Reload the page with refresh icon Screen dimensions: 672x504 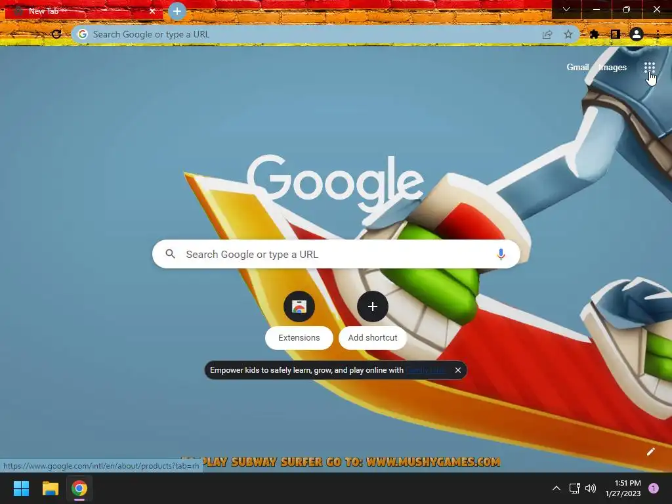[56, 34]
